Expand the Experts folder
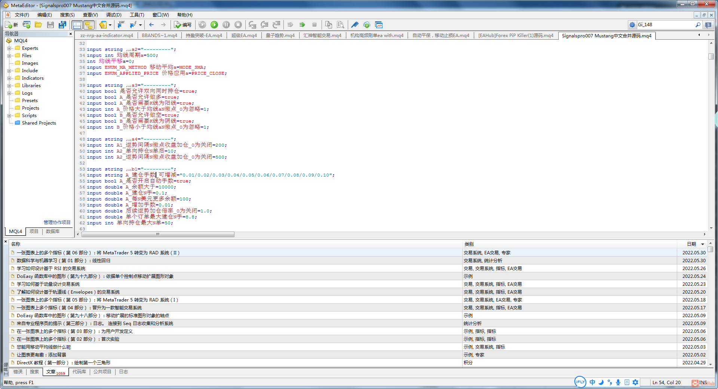The image size is (718, 389). [x=9, y=48]
